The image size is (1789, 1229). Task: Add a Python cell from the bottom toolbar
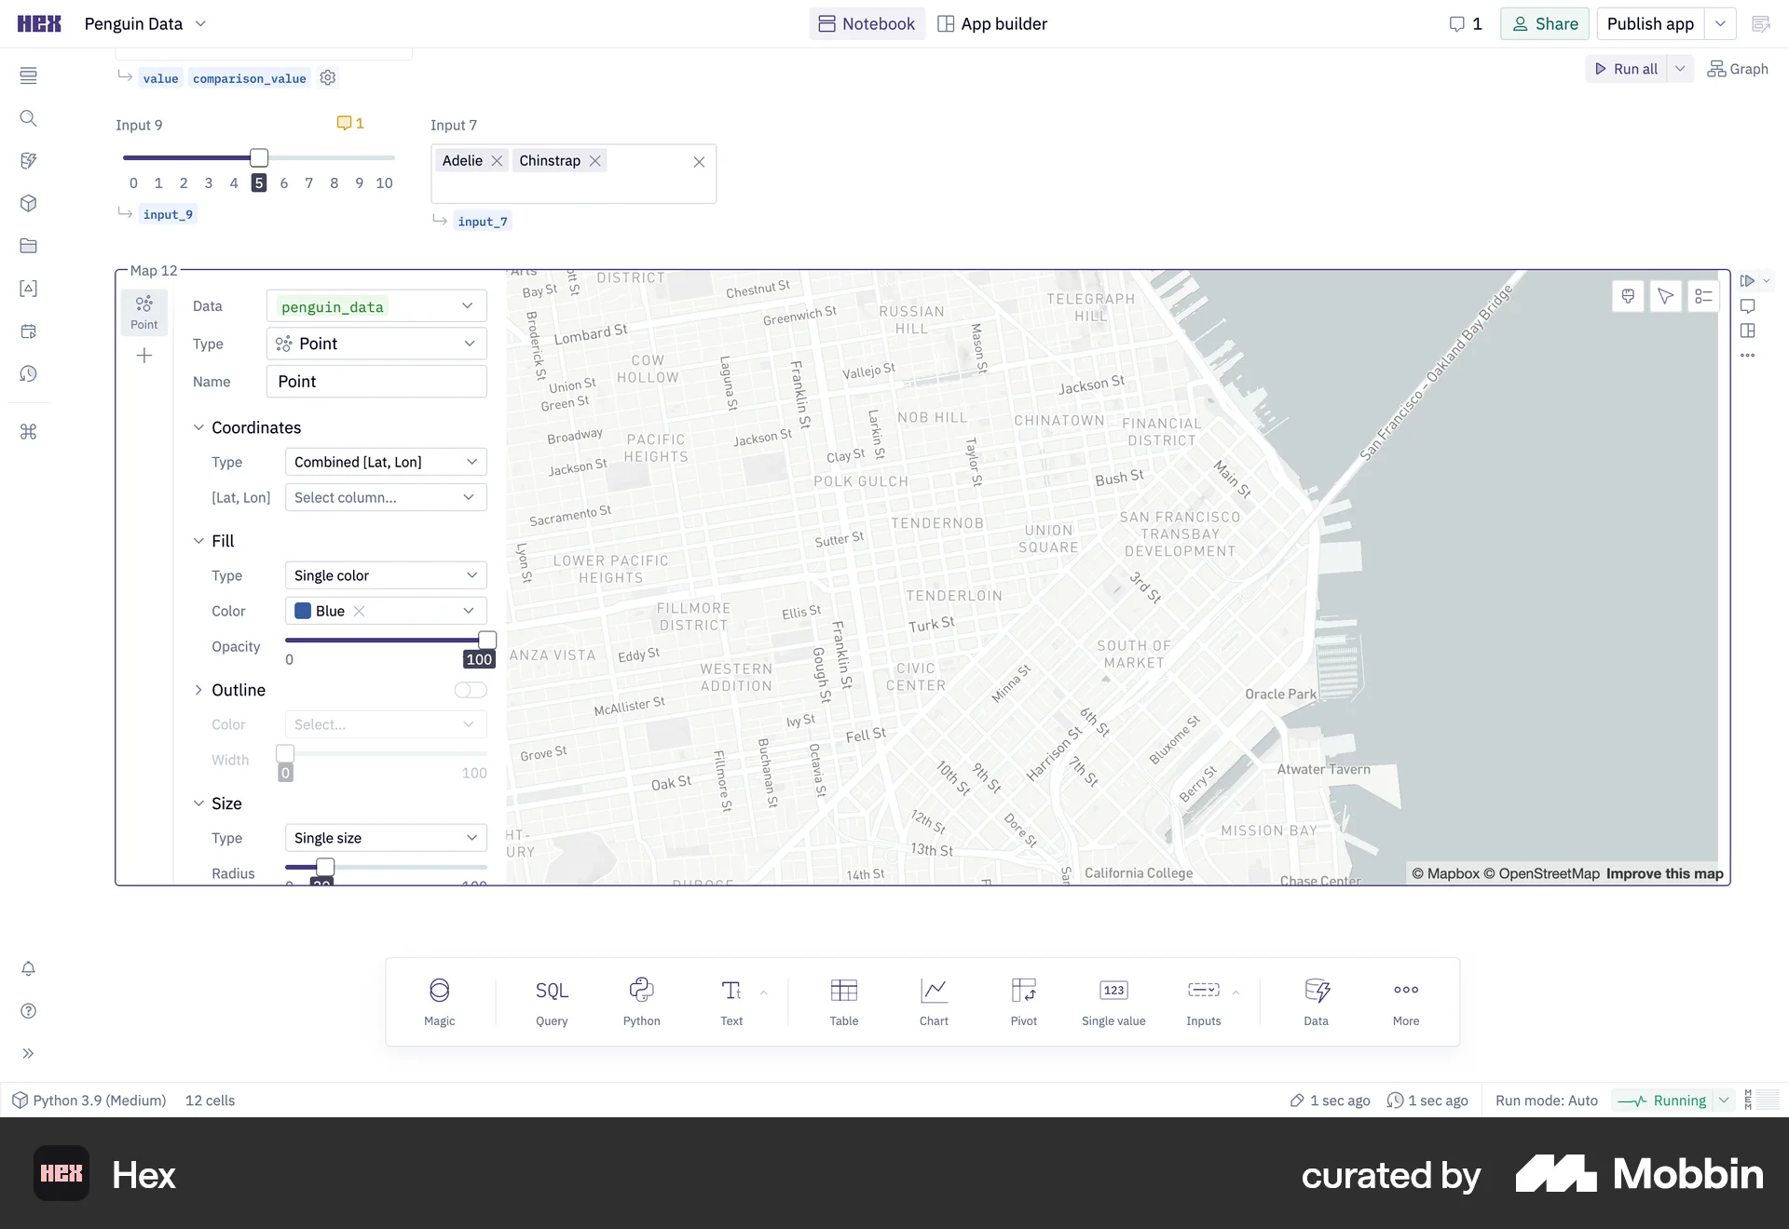(641, 1001)
